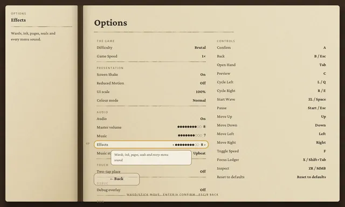Image resolution: width=345 pixels, height=207 pixels.
Task: Select the Move Down binding row
Action: tap(271, 125)
